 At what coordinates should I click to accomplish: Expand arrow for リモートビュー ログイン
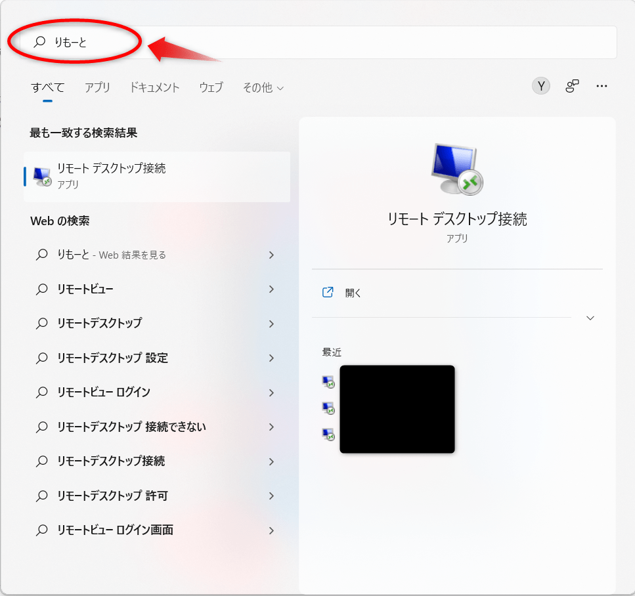point(271,393)
